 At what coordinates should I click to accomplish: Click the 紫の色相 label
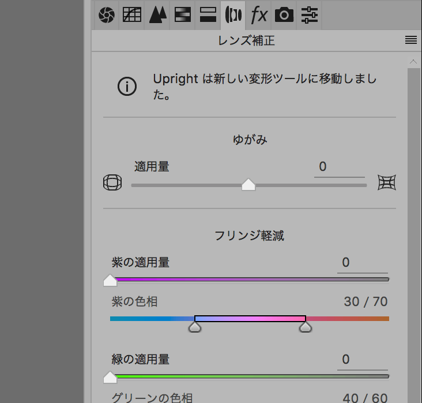134,301
